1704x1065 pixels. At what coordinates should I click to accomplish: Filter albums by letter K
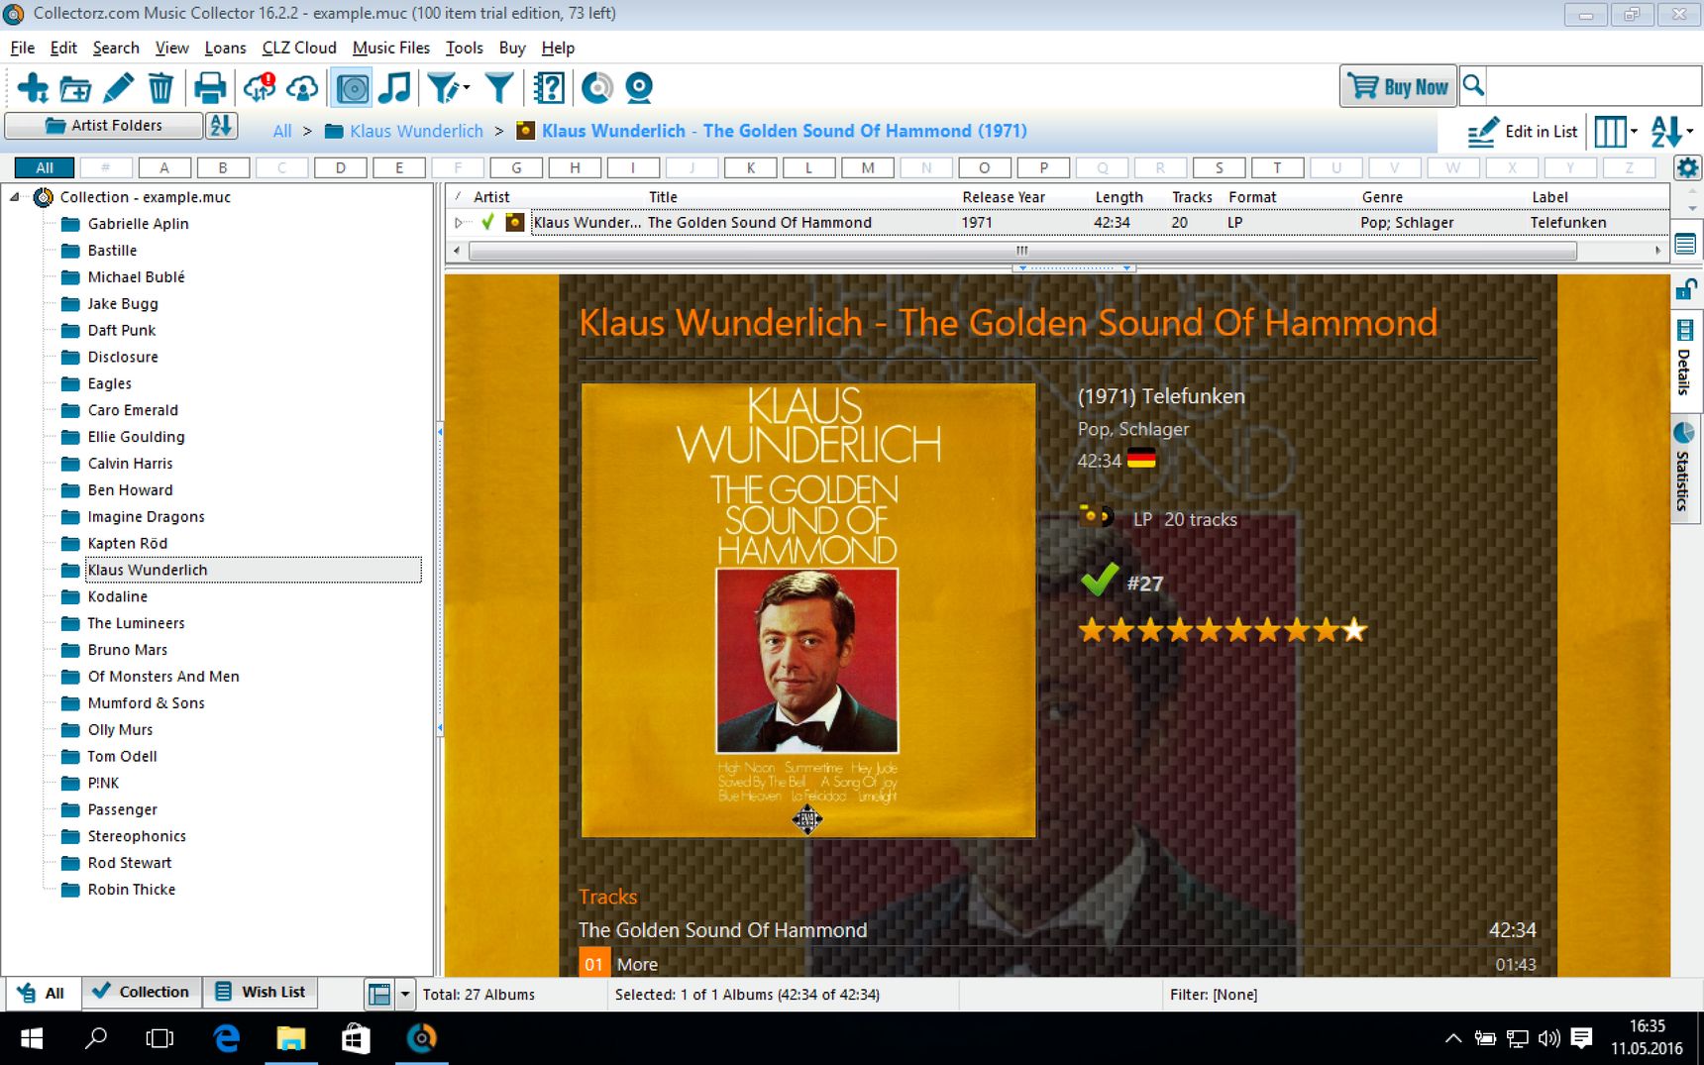(x=751, y=167)
